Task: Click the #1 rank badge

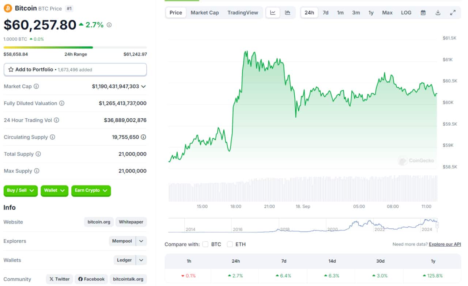Action: pyautogui.click(x=69, y=8)
